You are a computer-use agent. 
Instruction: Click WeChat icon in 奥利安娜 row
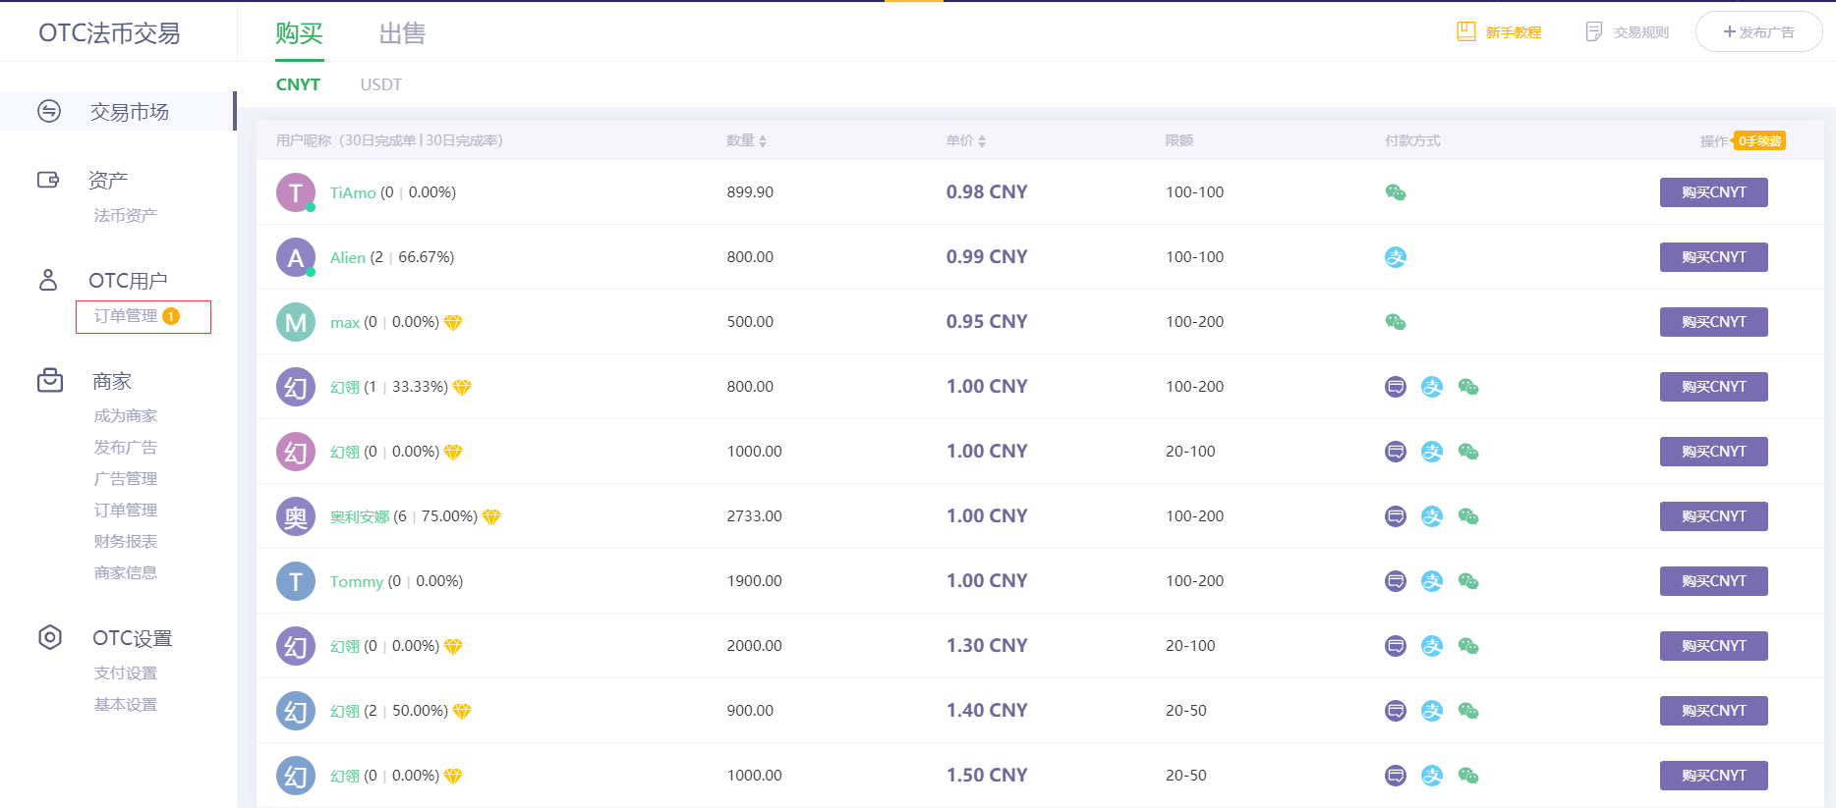tap(1468, 516)
